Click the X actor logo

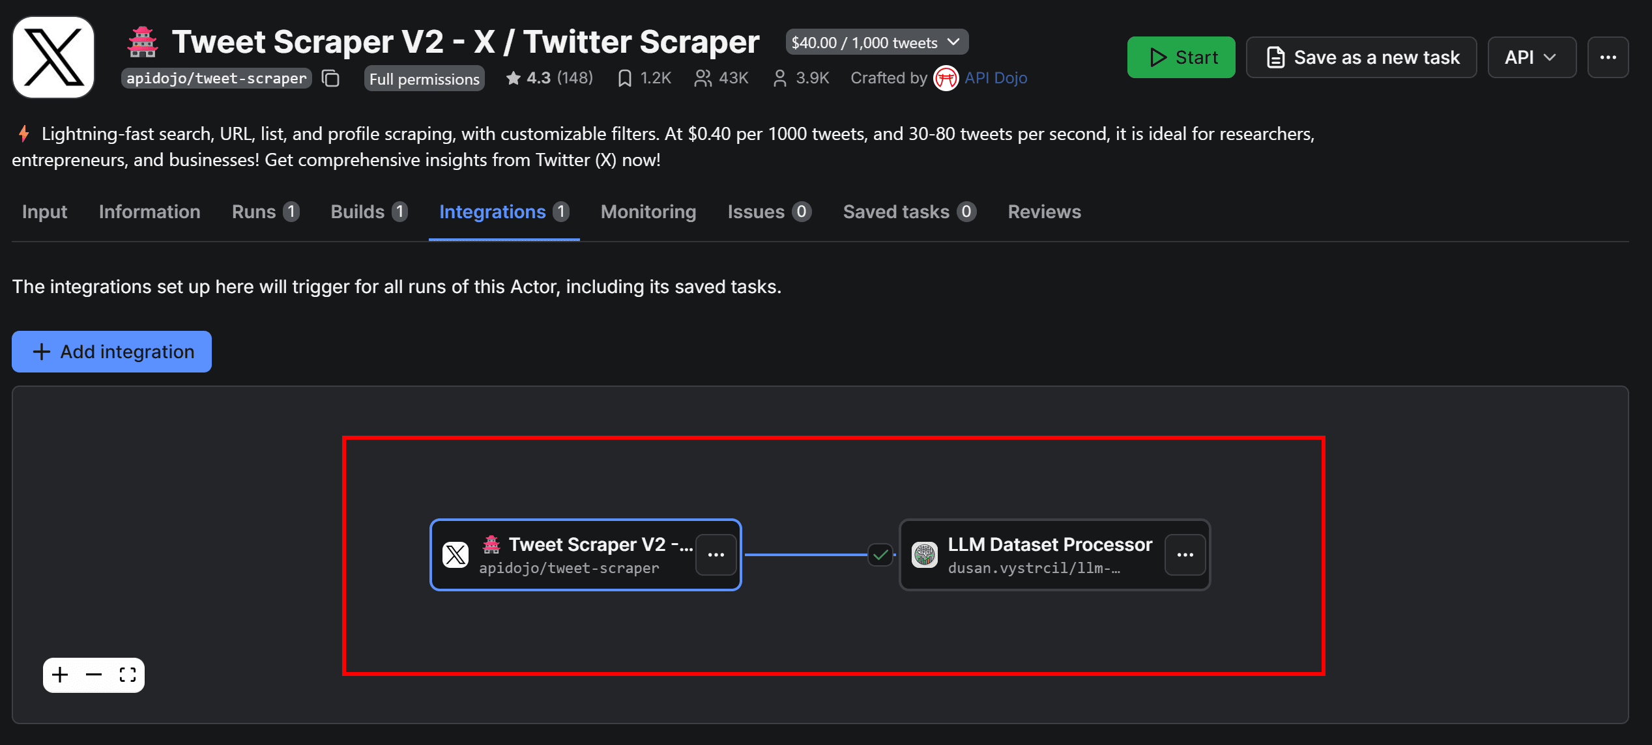coord(53,57)
